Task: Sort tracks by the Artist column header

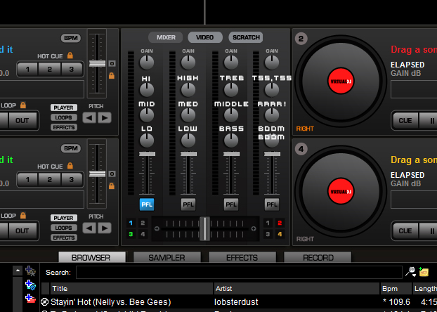Action: point(297,289)
